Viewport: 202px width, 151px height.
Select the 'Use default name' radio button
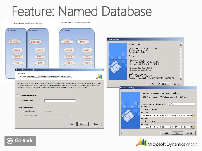point(23,111)
